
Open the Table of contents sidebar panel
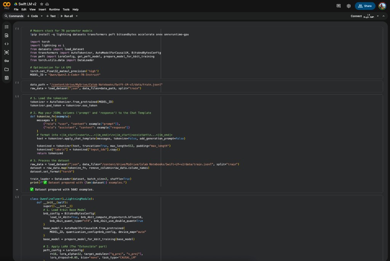(x=6, y=27)
